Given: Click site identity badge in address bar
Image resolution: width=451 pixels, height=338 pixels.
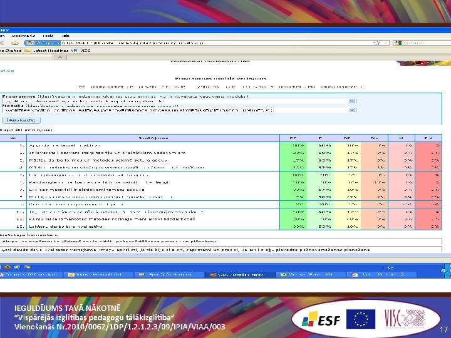Looking at the screenshot, I should click(43, 43).
